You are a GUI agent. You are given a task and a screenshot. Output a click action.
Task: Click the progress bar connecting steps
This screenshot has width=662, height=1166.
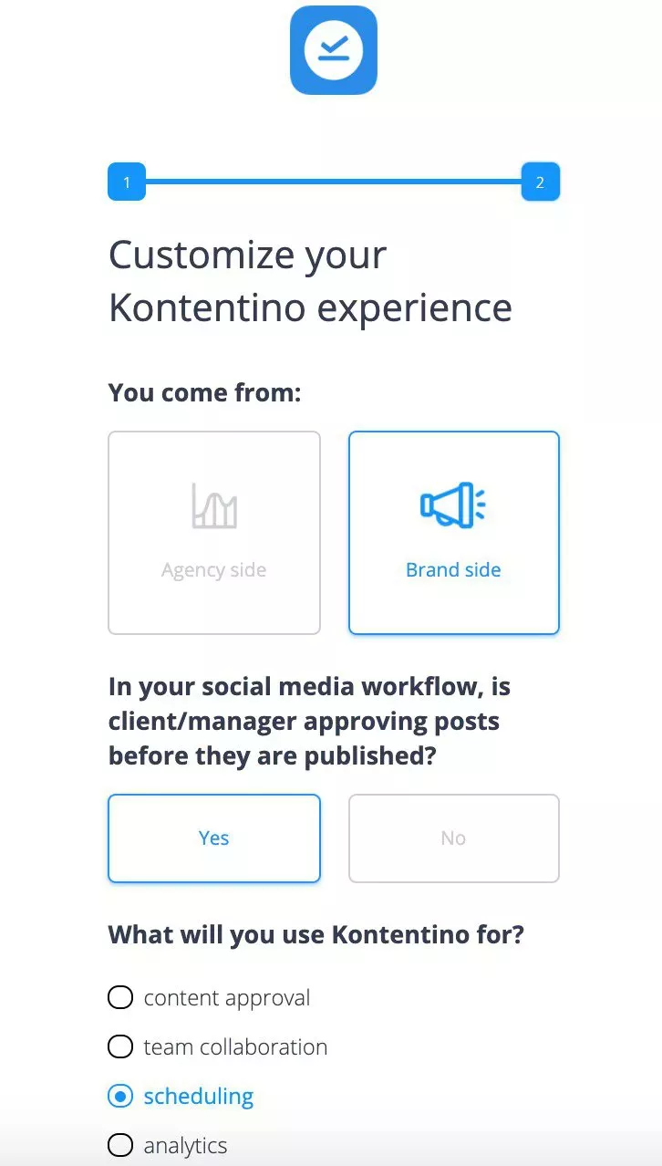coord(333,182)
